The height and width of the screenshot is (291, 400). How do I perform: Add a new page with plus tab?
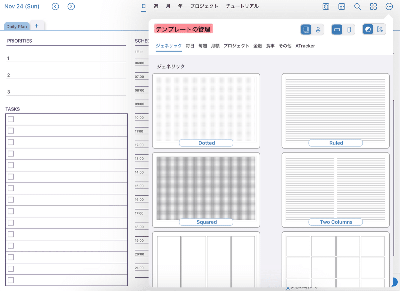(x=37, y=26)
